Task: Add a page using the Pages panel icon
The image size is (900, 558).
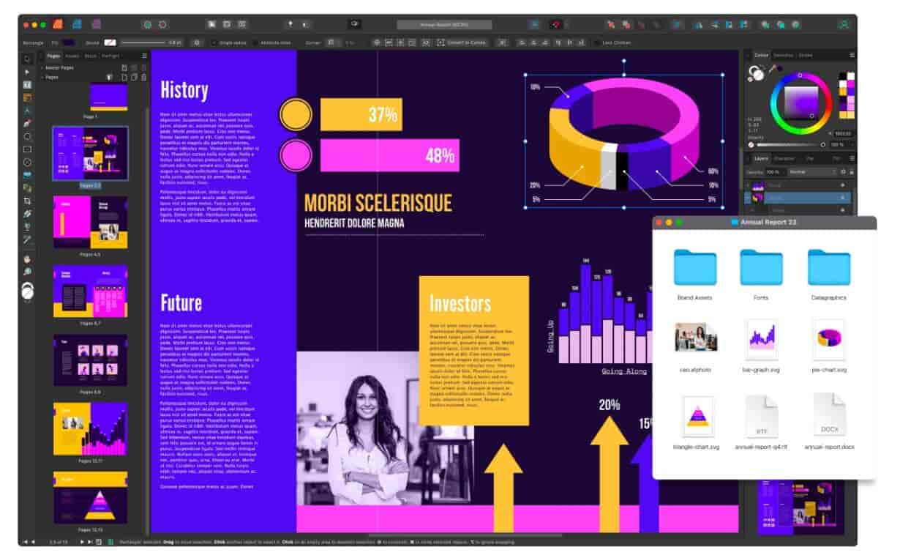Action: click(x=124, y=78)
